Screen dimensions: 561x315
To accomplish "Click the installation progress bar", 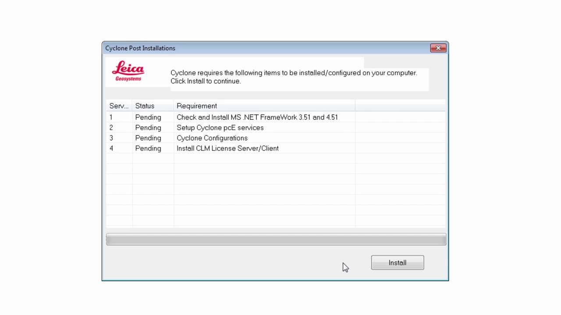I will coord(276,239).
